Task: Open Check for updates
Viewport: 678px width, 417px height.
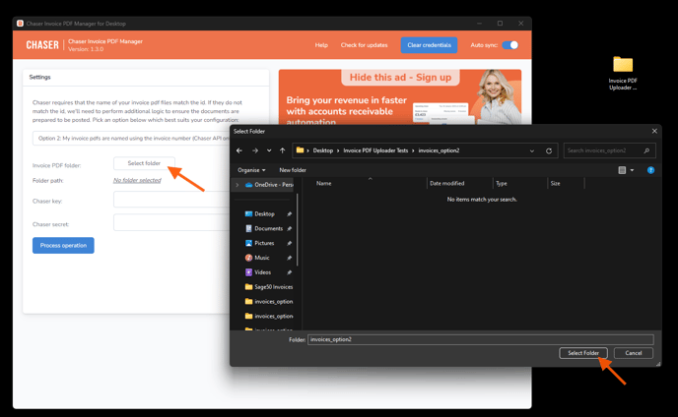Action: [x=364, y=45]
